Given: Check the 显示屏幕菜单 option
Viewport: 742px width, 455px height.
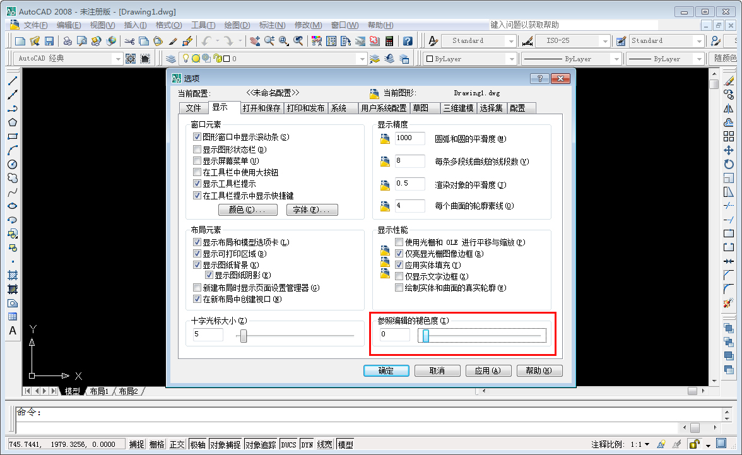Looking at the screenshot, I should tap(198, 161).
